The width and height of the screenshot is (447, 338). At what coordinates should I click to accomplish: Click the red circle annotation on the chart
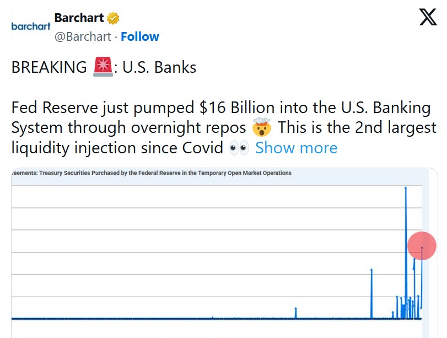[x=422, y=246]
